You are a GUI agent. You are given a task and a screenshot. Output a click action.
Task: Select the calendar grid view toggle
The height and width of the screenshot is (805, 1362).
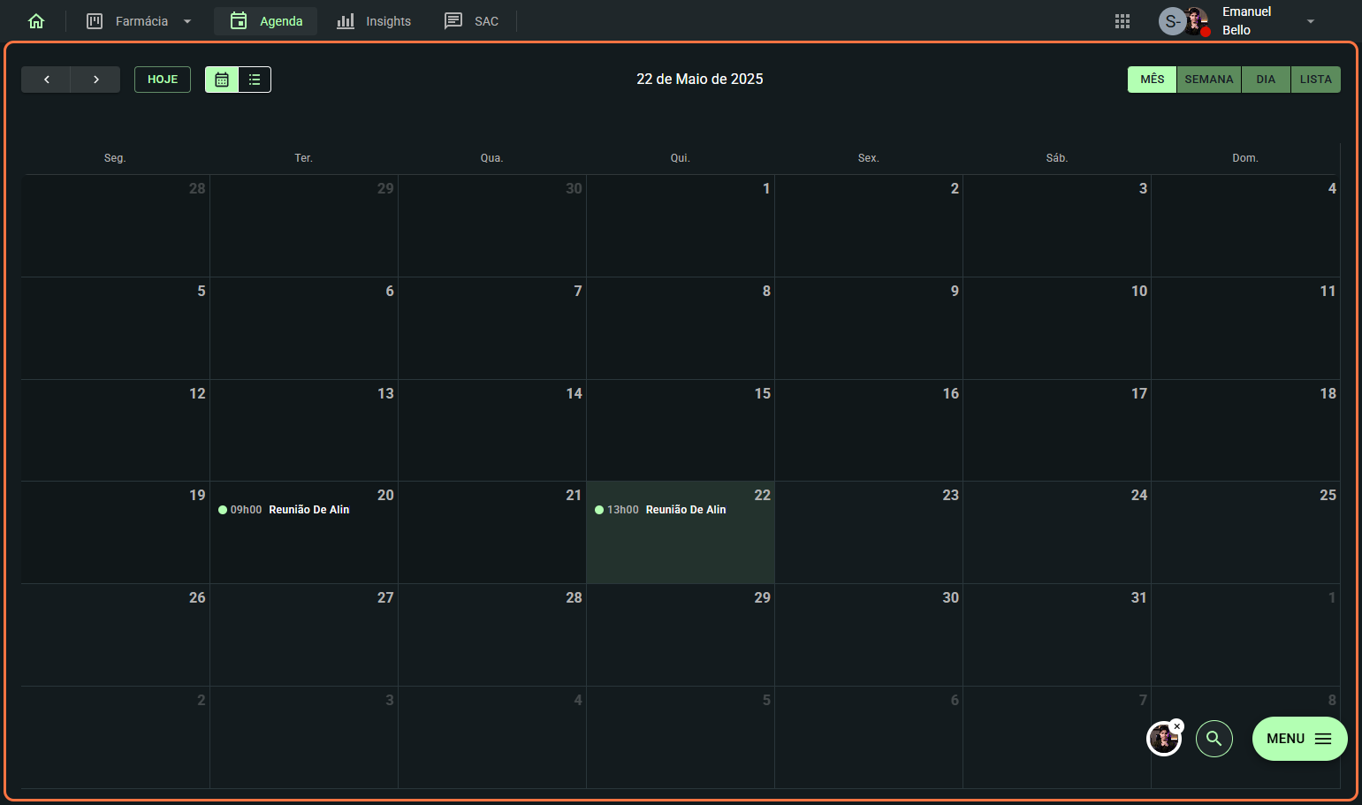click(222, 80)
